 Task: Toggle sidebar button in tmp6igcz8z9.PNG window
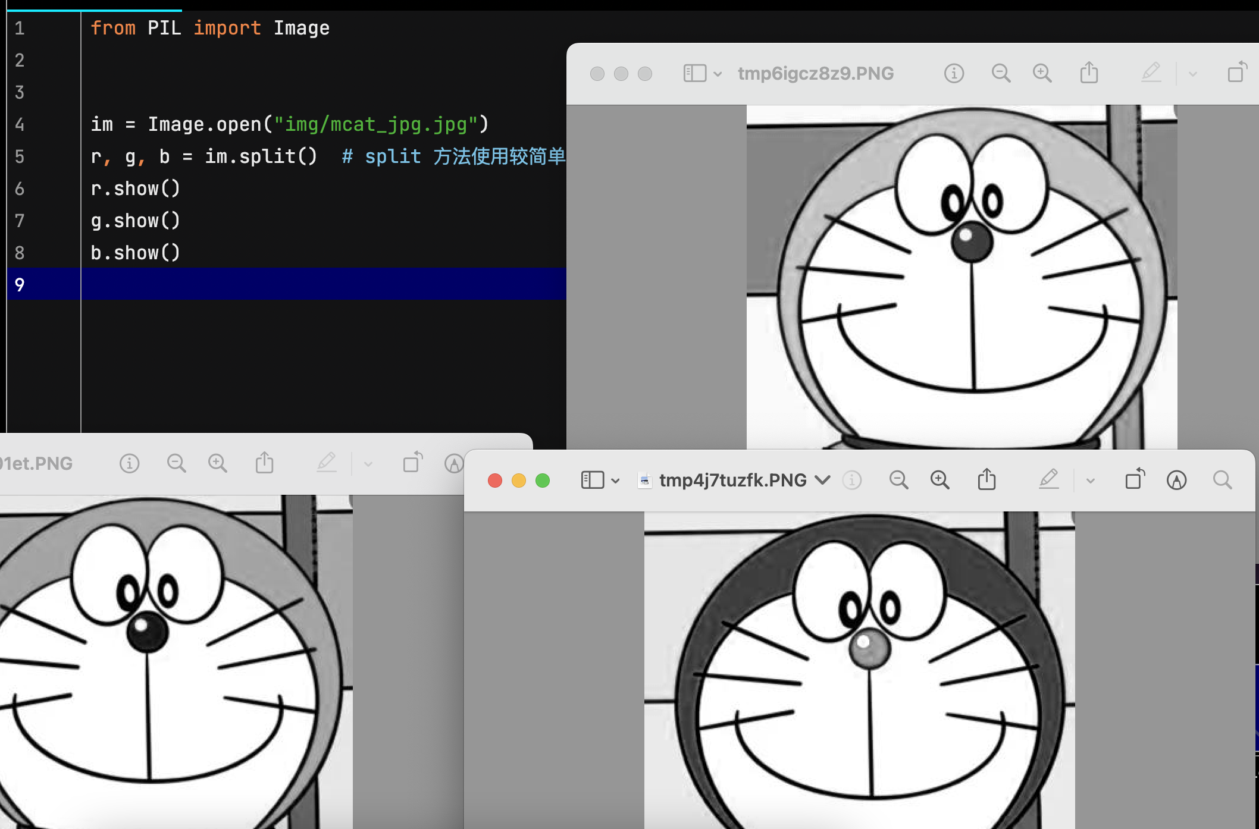(x=694, y=73)
